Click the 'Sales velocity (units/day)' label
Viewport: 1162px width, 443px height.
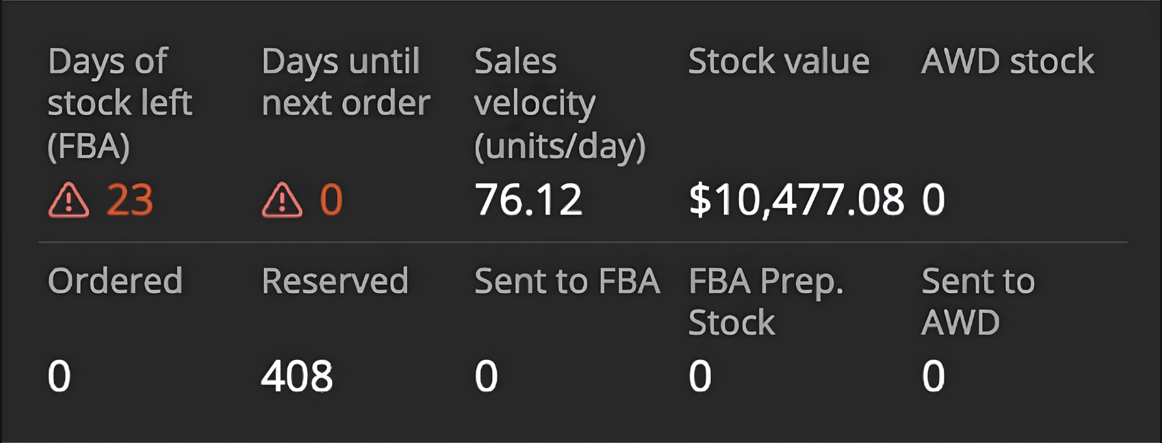click(x=559, y=103)
